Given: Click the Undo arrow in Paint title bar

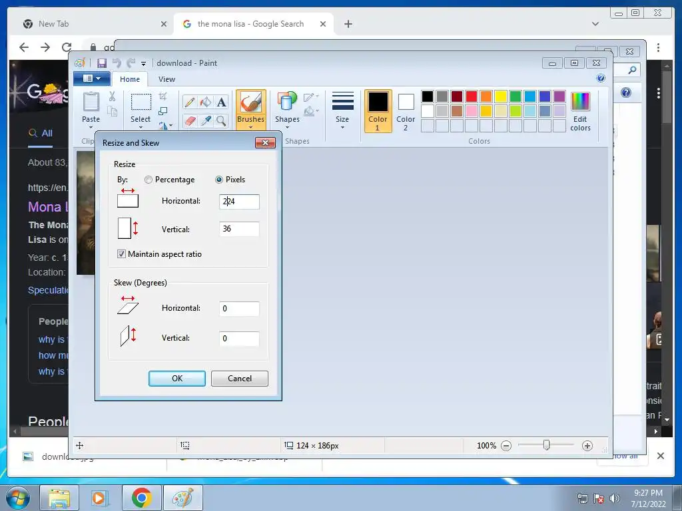Looking at the screenshot, I should [x=117, y=63].
